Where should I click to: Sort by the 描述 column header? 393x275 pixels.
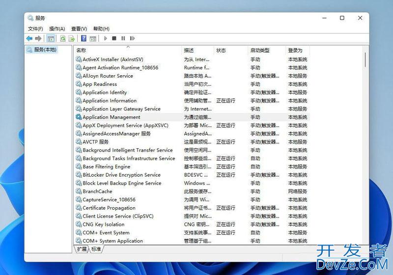(197, 51)
